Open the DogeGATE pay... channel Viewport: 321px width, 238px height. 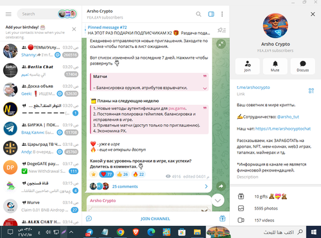tap(40, 168)
